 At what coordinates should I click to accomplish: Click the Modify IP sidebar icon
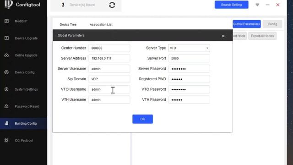tap(6, 21)
